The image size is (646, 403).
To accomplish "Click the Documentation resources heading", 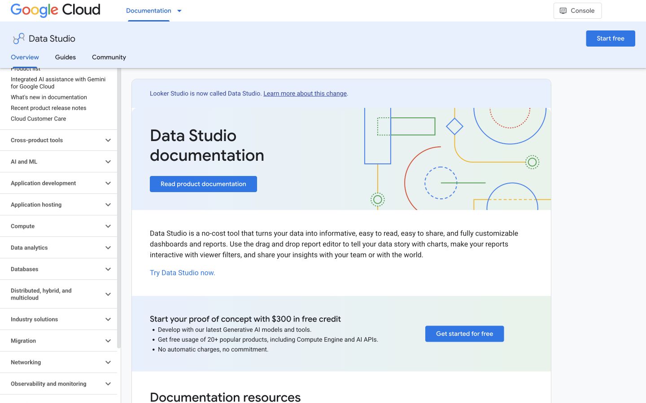I will click(225, 397).
